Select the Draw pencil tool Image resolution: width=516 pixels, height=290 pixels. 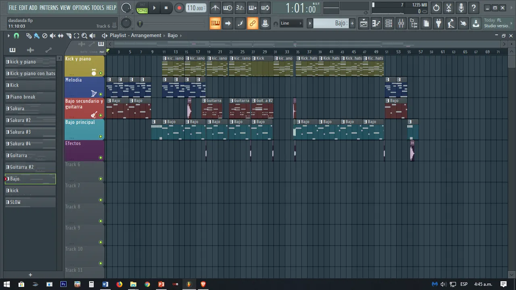pyautogui.click(x=29, y=35)
